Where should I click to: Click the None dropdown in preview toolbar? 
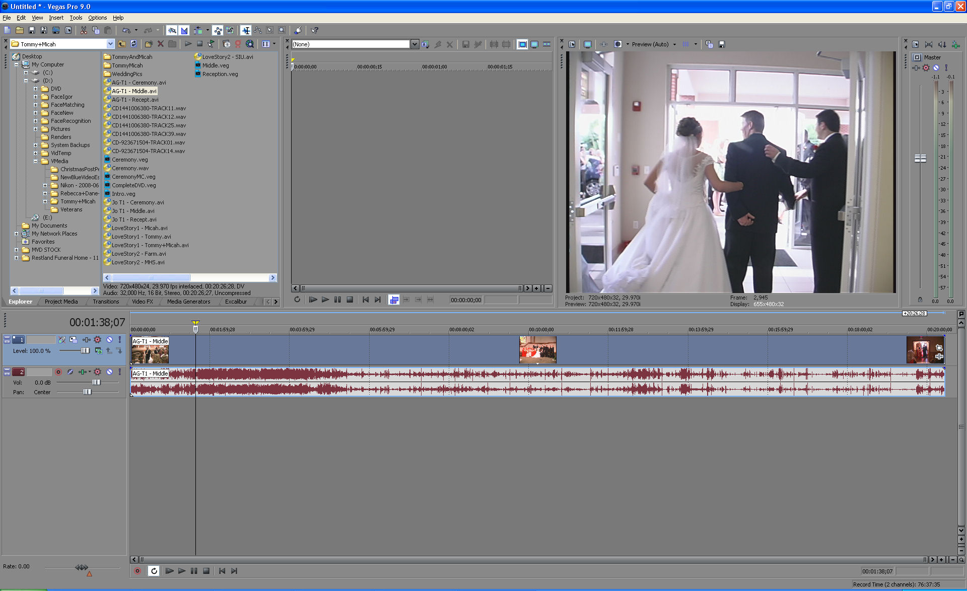click(353, 43)
